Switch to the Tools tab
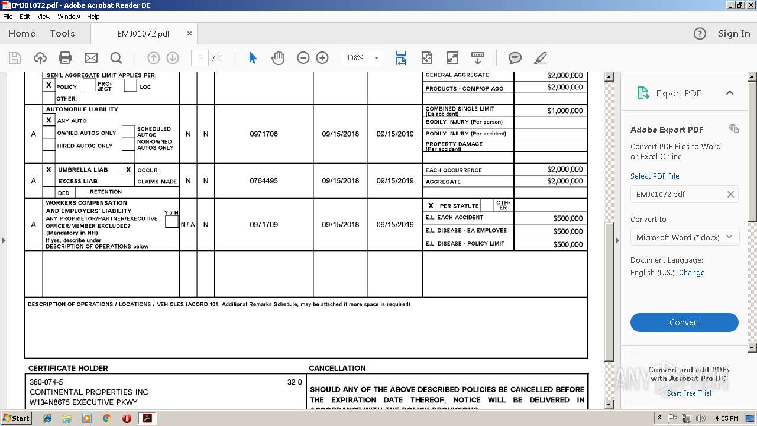Image resolution: width=757 pixels, height=426 pixels. [x=62, y=34]
